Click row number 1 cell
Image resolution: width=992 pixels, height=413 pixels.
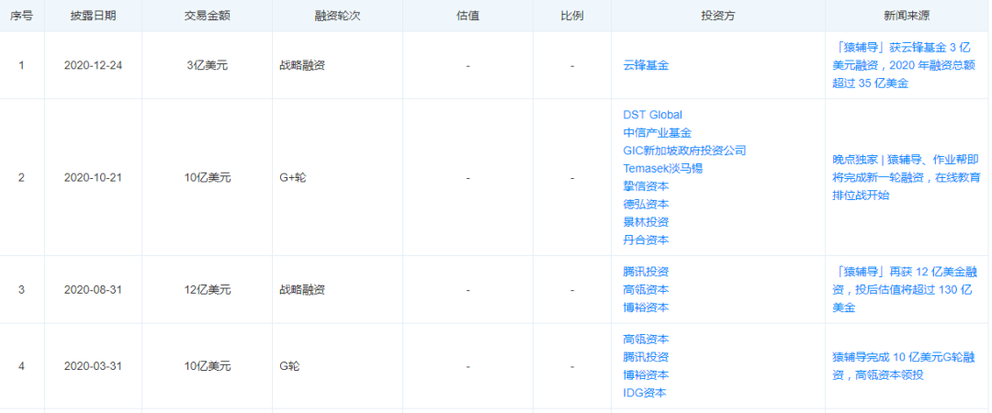(x=21, y=65)
